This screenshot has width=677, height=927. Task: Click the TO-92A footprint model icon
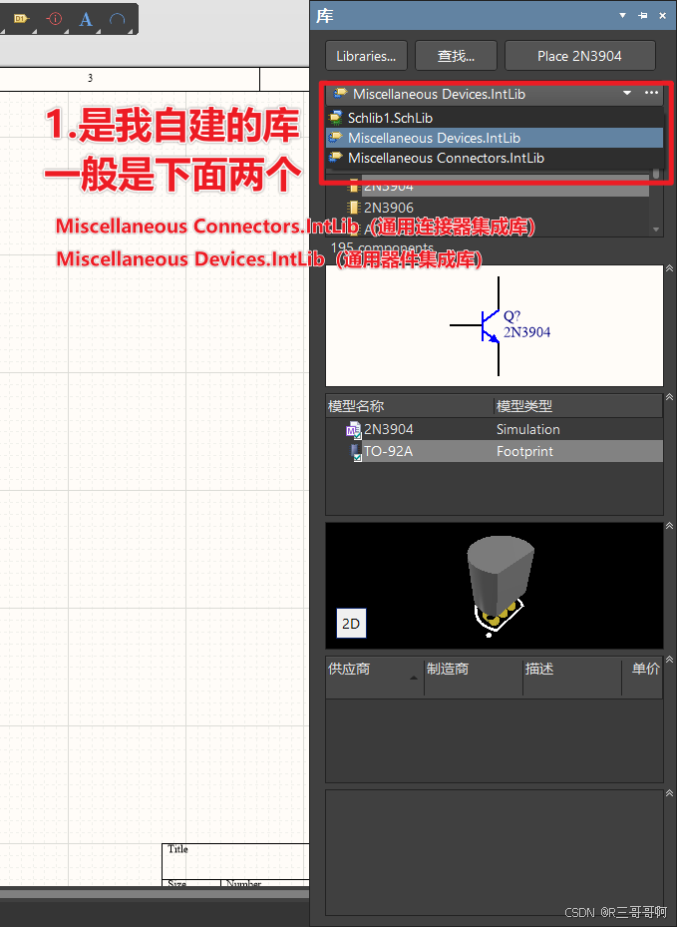pyautogui.click(x=356, y=452)
